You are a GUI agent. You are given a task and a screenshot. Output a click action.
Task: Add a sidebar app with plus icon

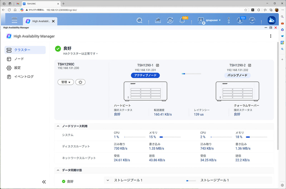(282, 60)
